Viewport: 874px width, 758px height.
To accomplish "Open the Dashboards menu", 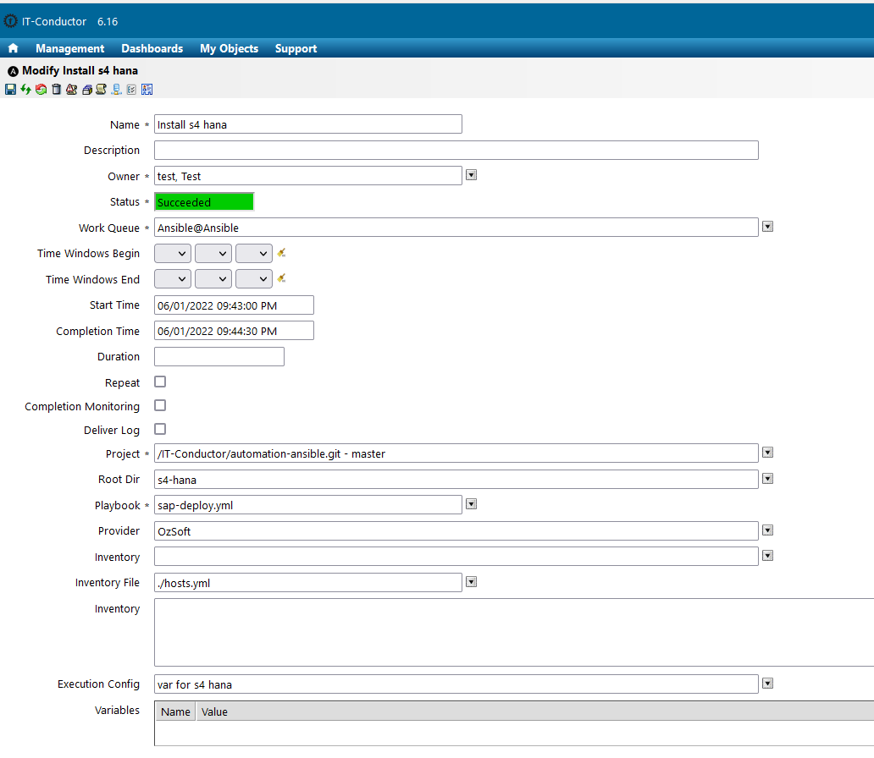I will (152, 48).
